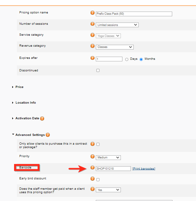The image size is (196, 201).
Task: Open the Limited sessions dropdown
Action: tap(117, 25)
